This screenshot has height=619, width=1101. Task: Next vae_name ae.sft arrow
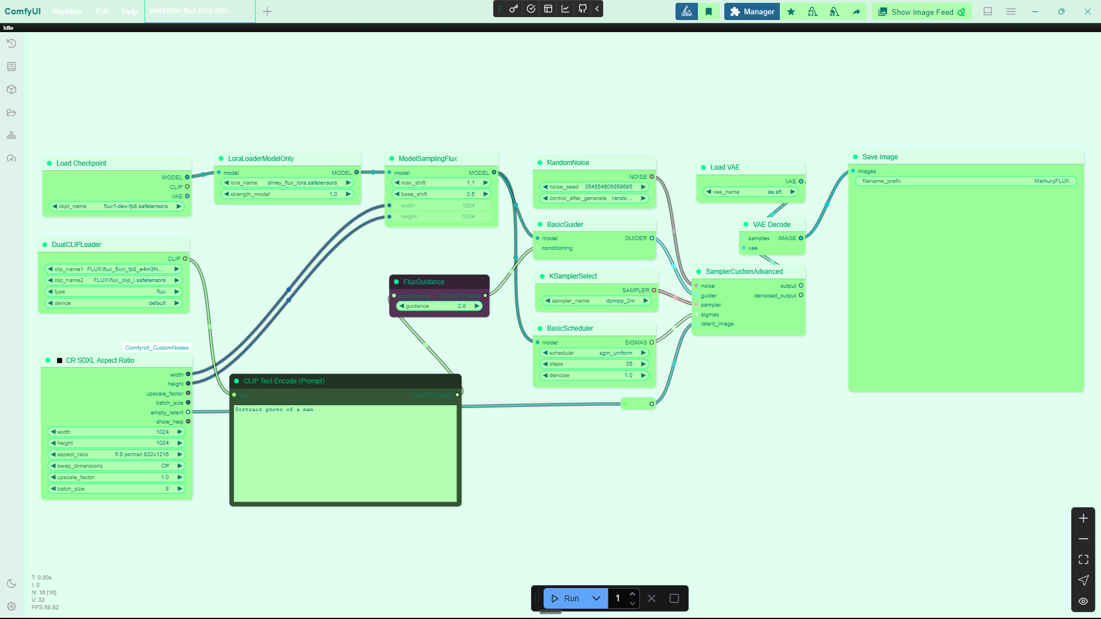click(792, 192)
